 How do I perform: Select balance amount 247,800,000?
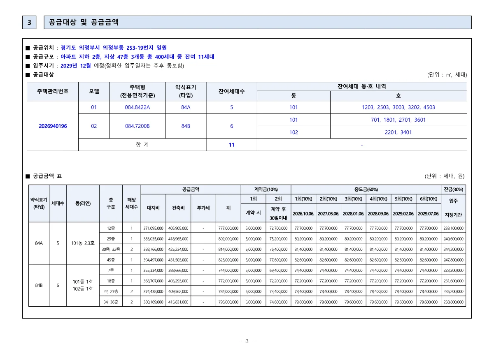click(453, 260)
